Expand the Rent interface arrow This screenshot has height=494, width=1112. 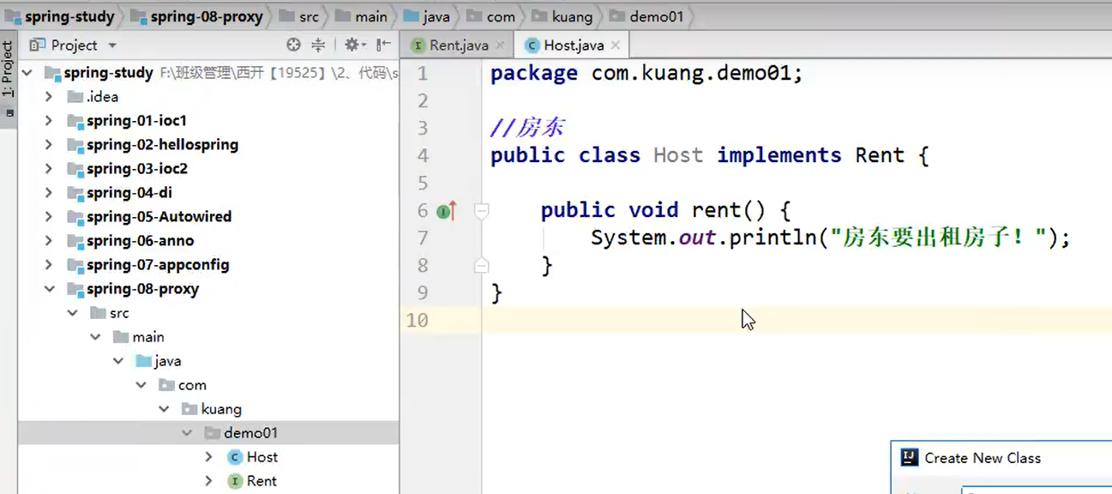coord(209,481)
